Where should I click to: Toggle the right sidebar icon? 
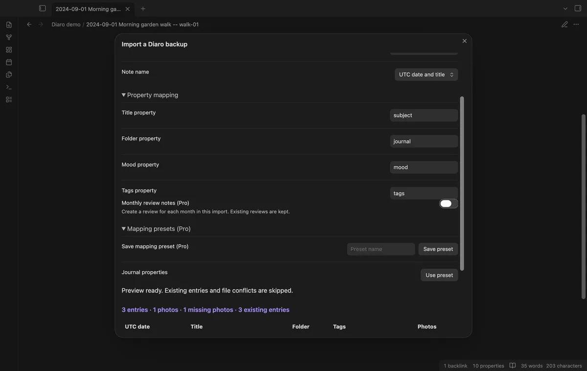point(578,9)
